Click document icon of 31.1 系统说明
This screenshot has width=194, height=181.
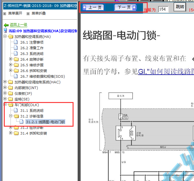[x=16, y=110]
